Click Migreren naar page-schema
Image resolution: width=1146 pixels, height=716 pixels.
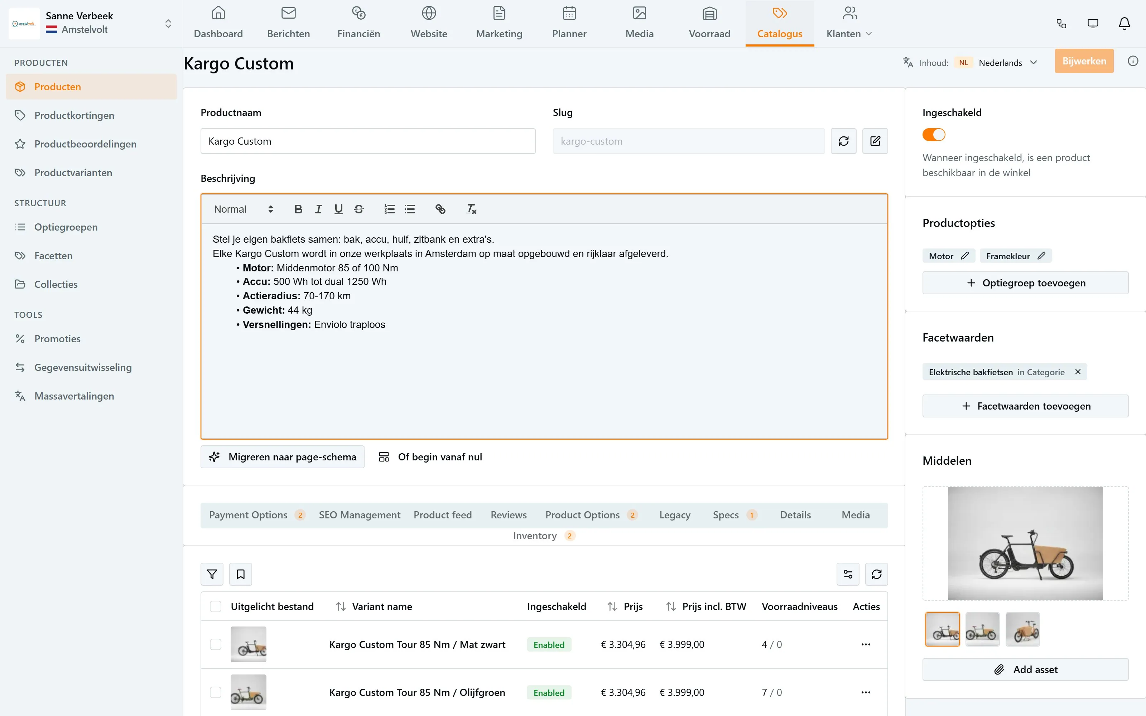(282, 456)
